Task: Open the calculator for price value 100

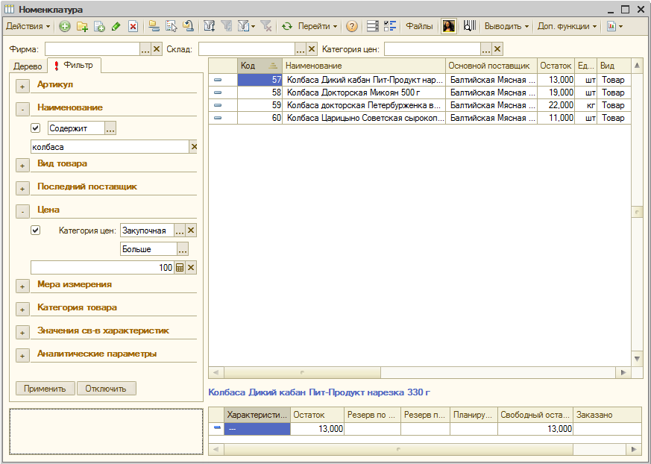Action: [180, 268]
